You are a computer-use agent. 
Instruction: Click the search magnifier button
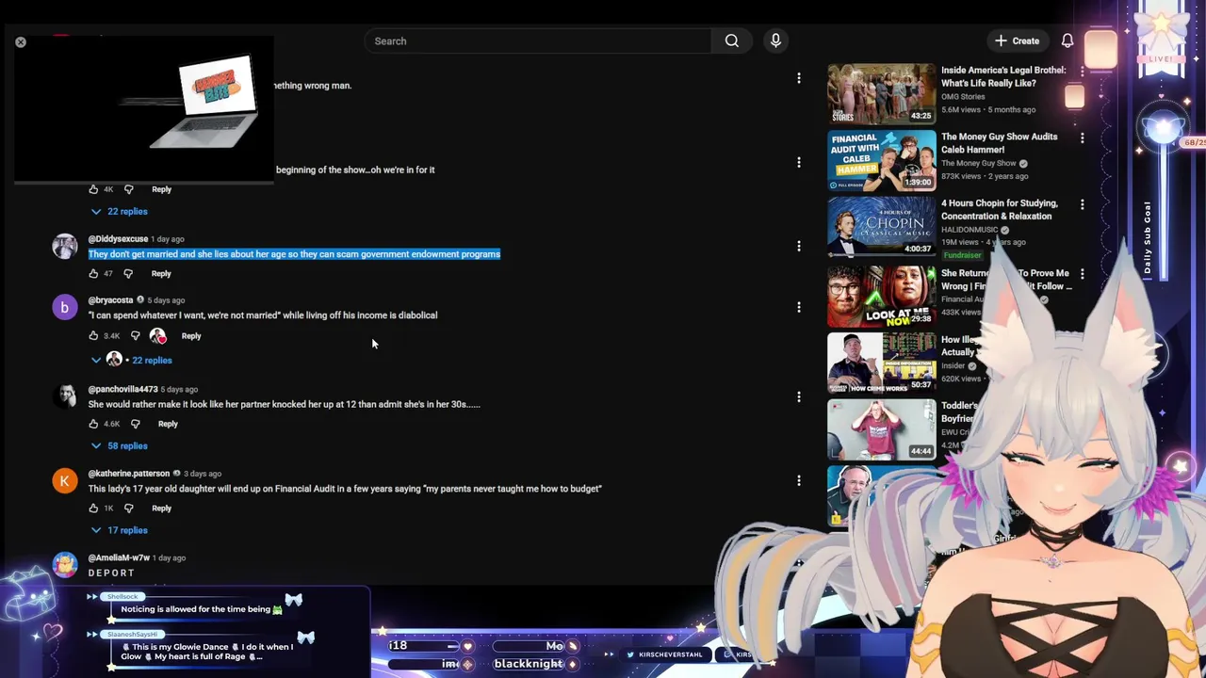[x=731, y=40]
